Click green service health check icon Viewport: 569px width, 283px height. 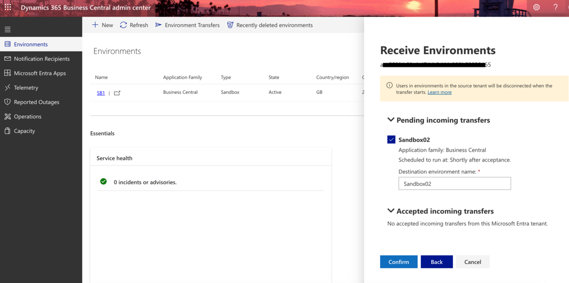click(103, 182)
